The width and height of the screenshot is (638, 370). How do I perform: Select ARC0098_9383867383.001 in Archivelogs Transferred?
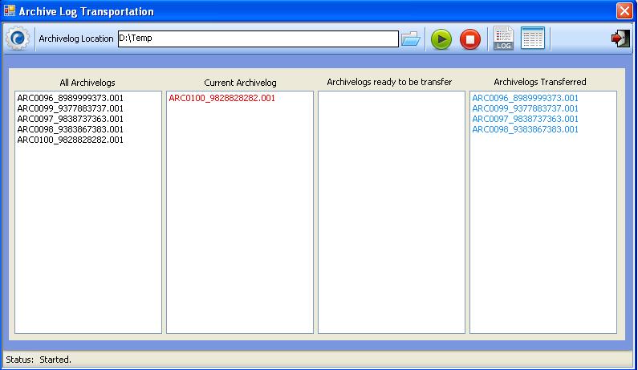(525, 129)
